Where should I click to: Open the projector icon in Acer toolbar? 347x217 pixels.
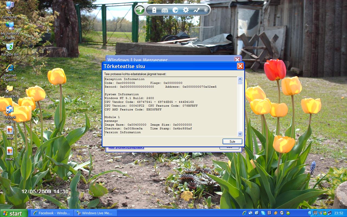point(165,10)
